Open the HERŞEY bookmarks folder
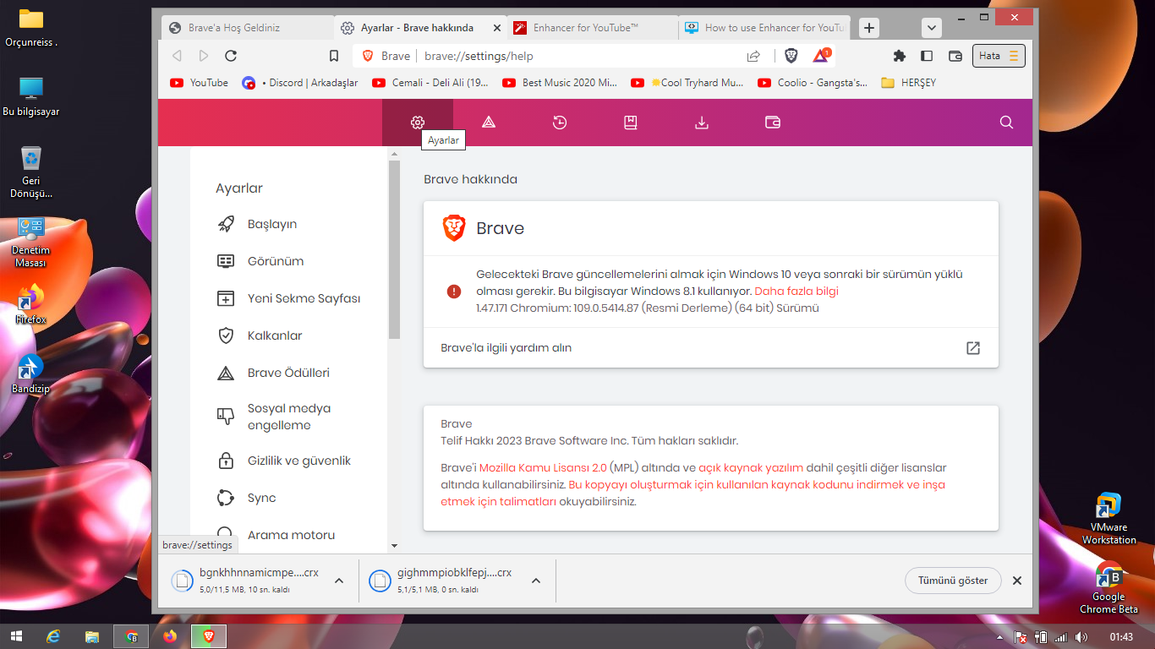 point(909,83)
